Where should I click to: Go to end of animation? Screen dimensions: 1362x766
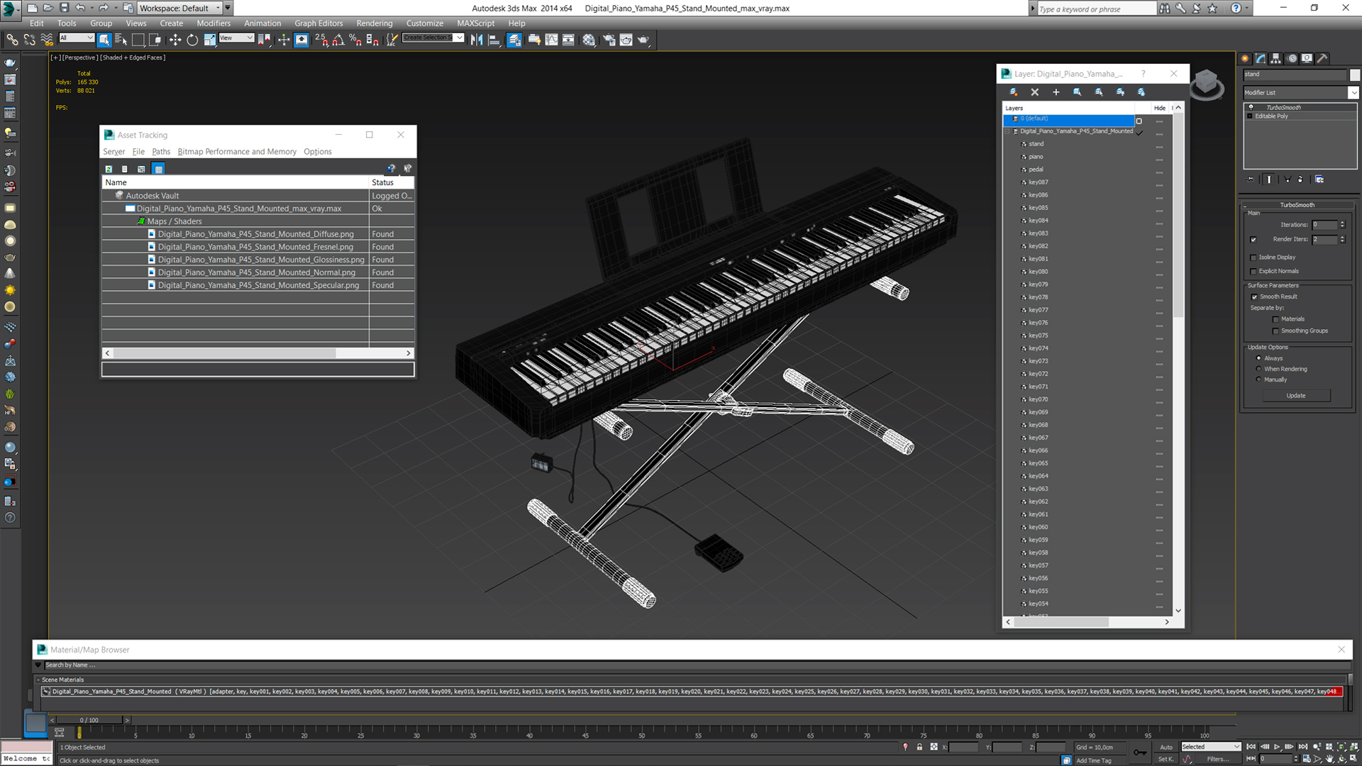pyautogui.click(x=1302, y=747)
